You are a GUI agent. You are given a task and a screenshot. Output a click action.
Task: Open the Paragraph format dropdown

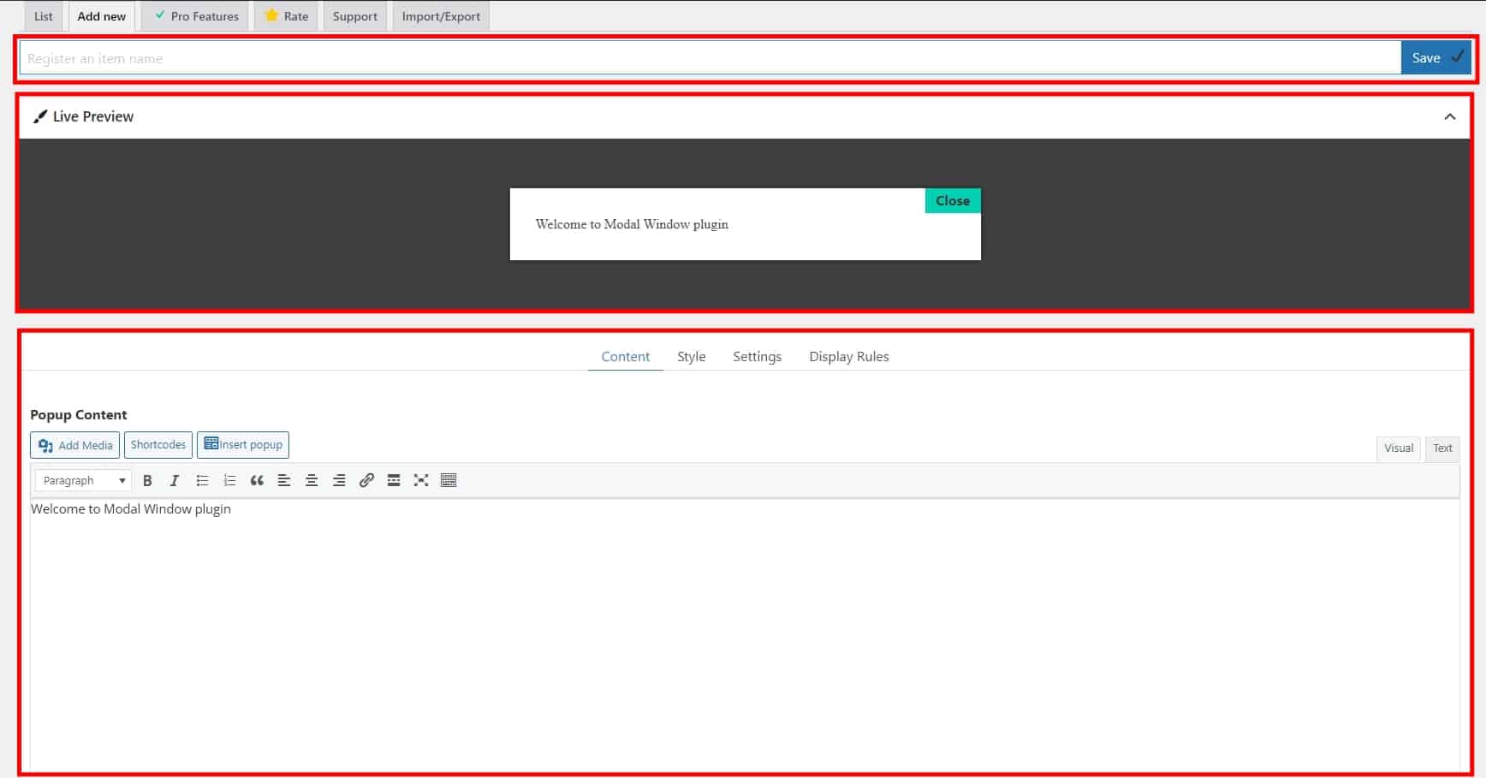(x=83, y=480)
